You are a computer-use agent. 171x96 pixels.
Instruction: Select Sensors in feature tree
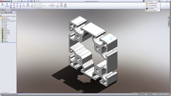[x=5, y=18]
